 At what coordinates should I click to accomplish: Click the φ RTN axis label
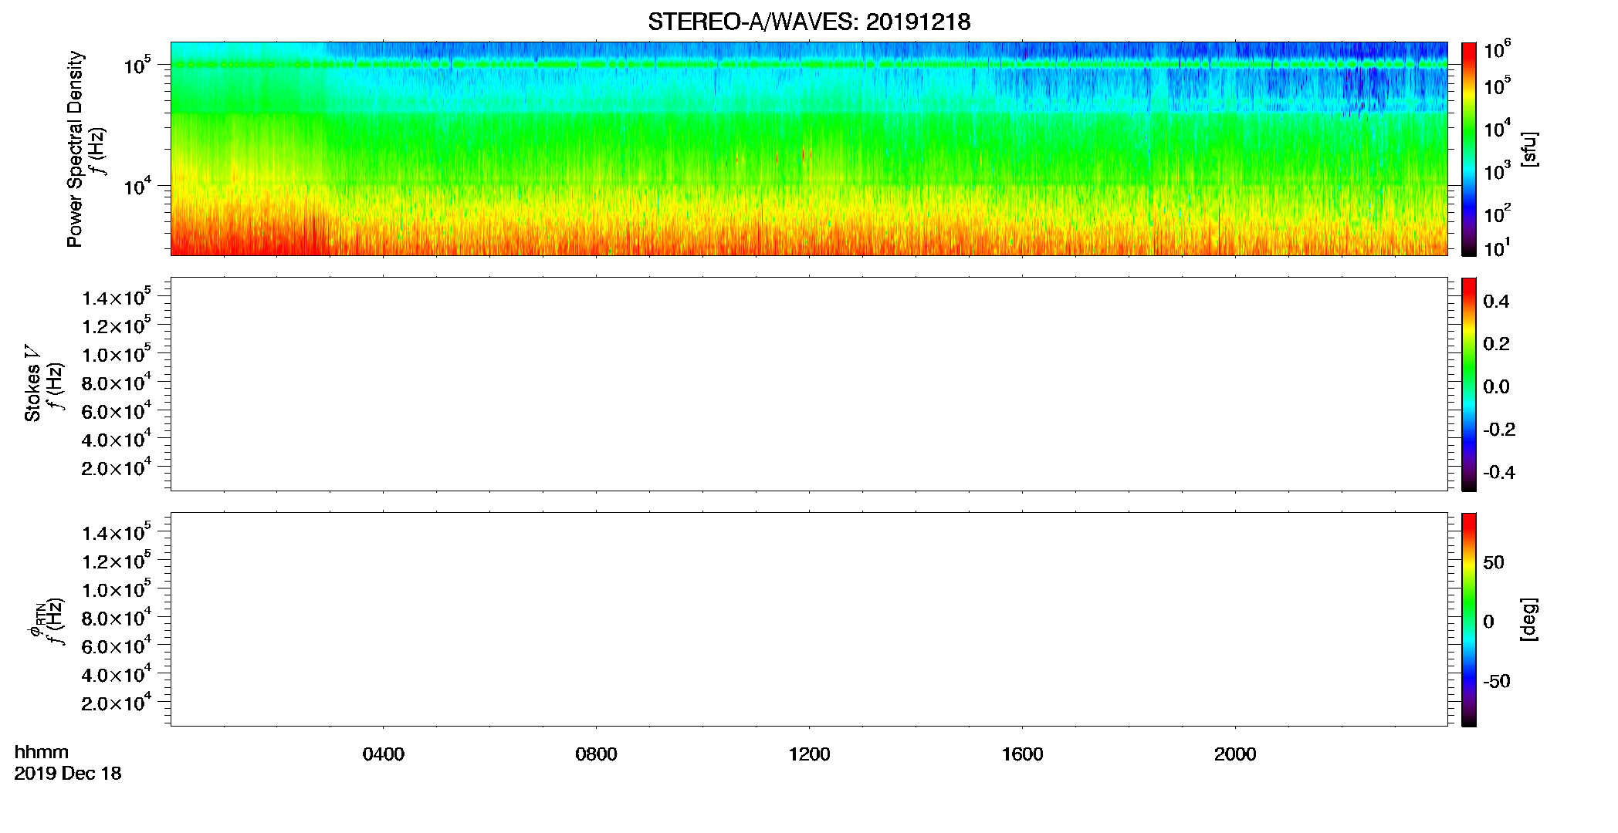[x=36, y=620]
